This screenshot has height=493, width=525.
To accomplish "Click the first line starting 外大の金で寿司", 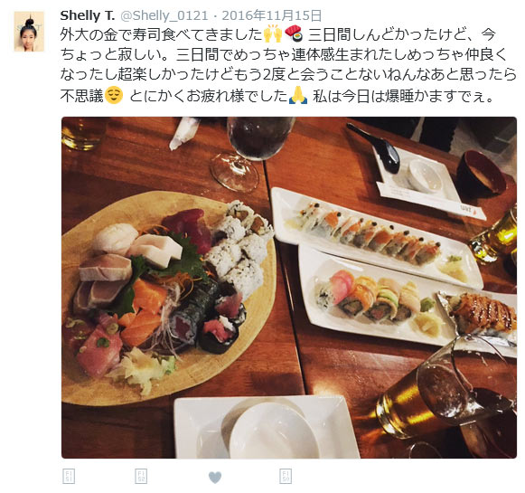I will [x=278, y=34].
